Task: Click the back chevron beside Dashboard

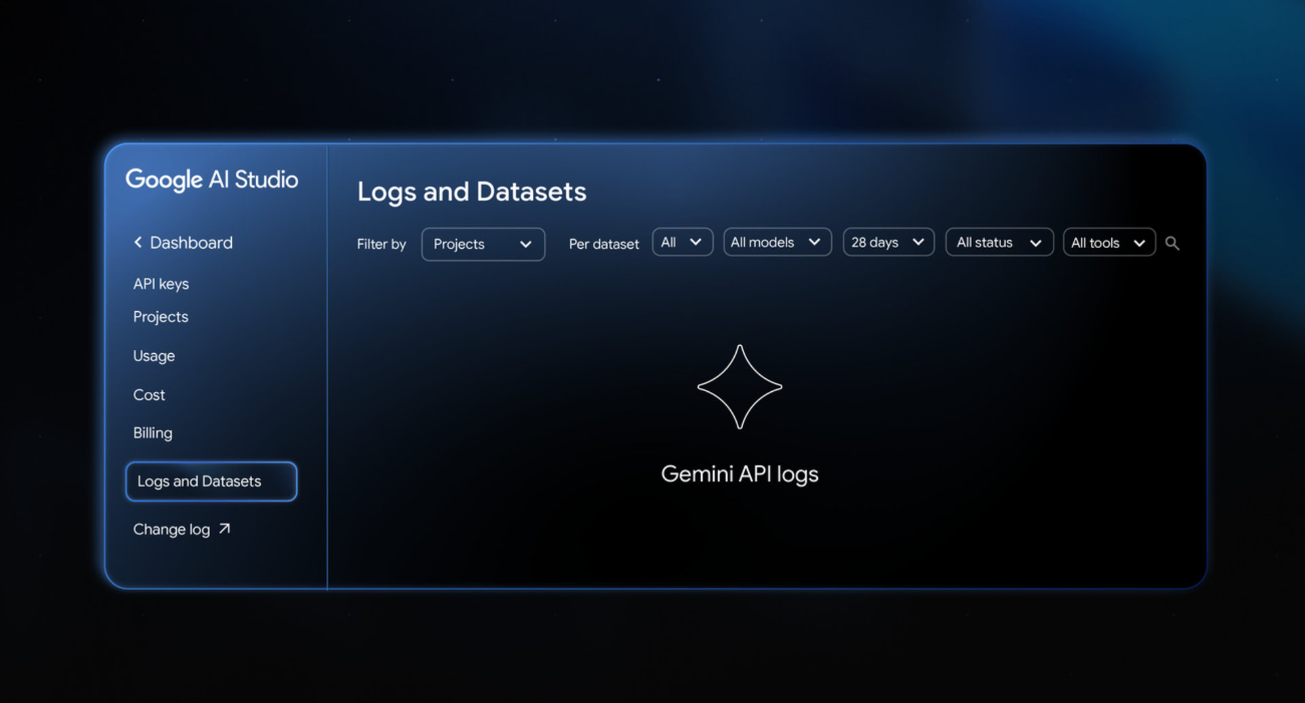Action: [x=138, y=242]
